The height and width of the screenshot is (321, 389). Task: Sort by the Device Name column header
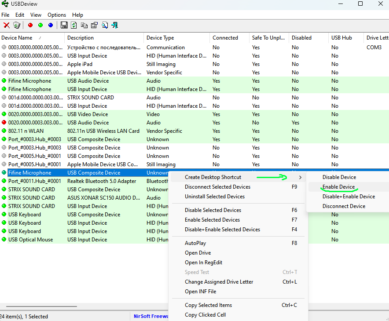32,38
